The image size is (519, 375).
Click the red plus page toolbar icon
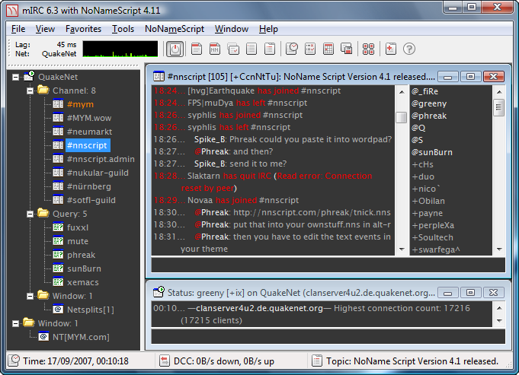[390, 49]
